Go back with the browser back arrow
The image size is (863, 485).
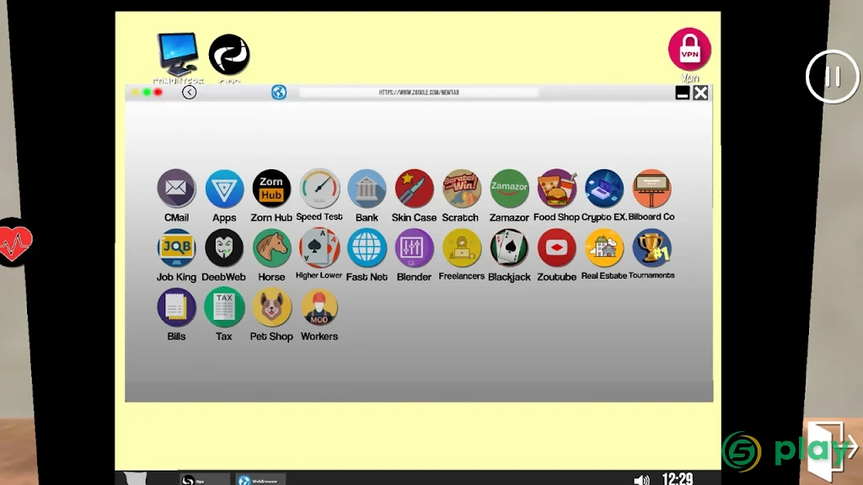(x=190, y=93)
